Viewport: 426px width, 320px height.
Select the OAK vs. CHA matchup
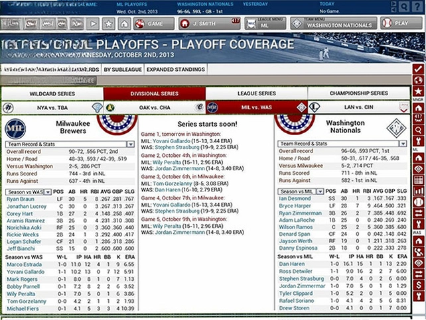coord(155,107)
